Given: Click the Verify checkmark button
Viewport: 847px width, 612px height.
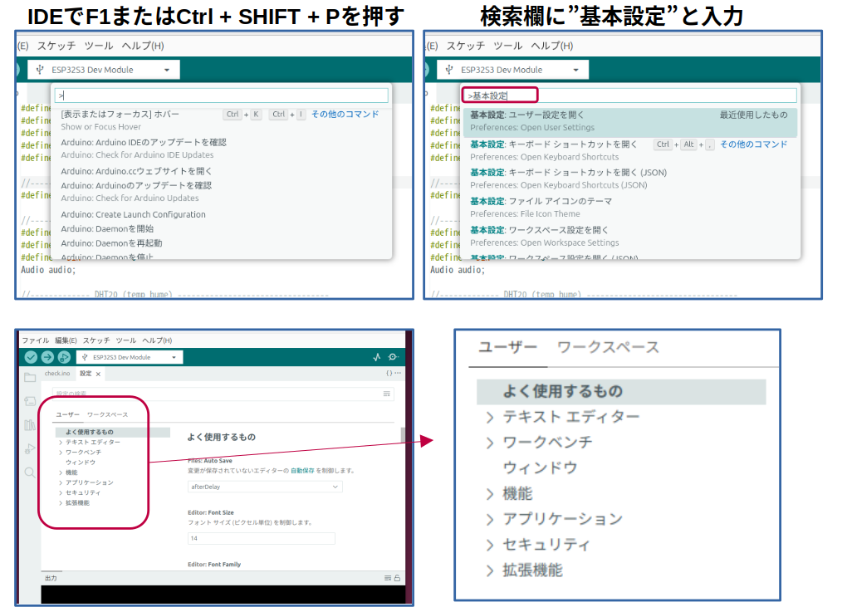Looking at the screenshot, I should point(31,357).
